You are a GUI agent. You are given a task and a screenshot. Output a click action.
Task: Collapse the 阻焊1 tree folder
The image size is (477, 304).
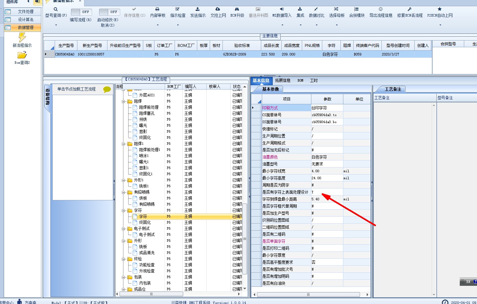click(123, 144)
